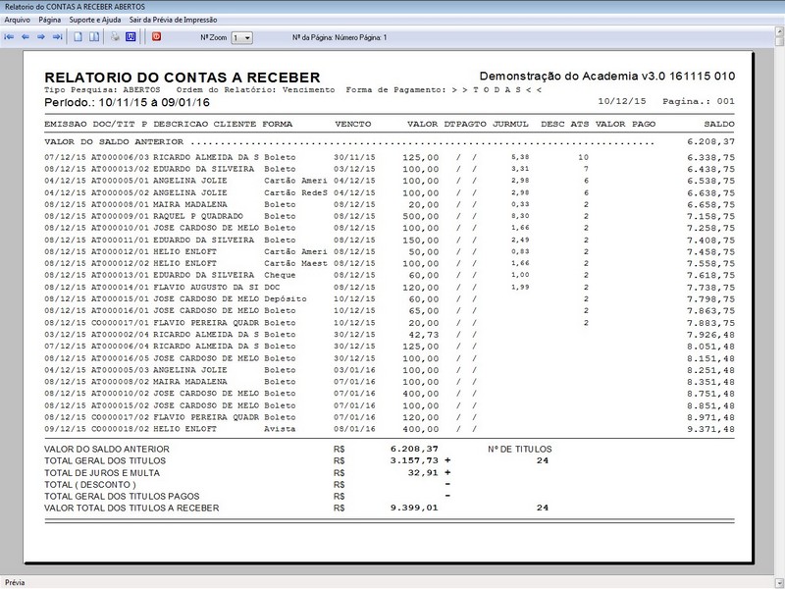Click the report title RELATORIO DO CONTAS A RECEBER

tap(183, 78)
